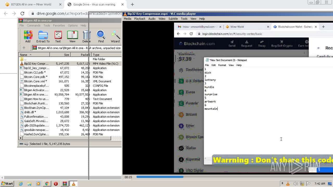The height and width of the screenshot is (187, 333).
Task: Click the taskbar clock 7:42 AM
Action: click(x=320, y=184)
